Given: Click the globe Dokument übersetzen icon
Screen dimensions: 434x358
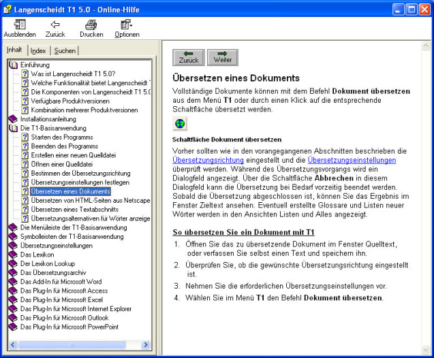Looking at the screenshot, I should pos(180,124).
